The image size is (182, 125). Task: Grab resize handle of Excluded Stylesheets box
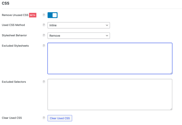171,72
